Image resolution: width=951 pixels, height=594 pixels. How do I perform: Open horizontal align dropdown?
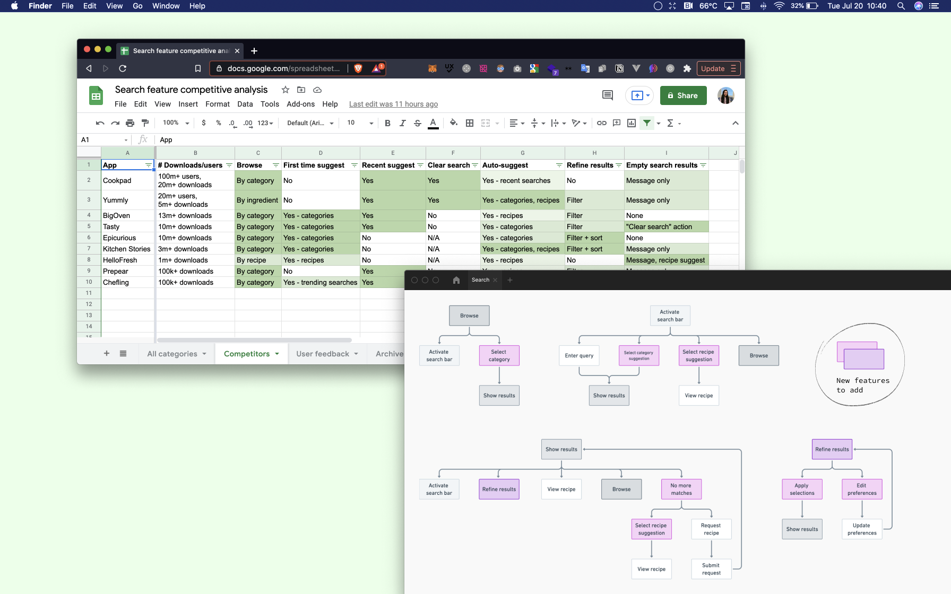point(517,123)
